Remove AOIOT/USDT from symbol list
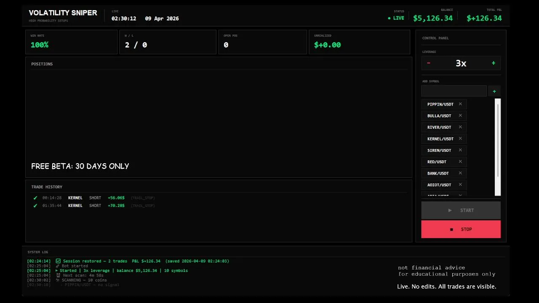The image size is (539, 303). [460, 185]
